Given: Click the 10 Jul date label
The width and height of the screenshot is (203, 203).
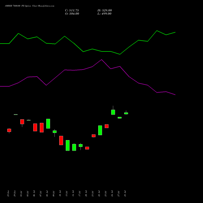Looking at the screenshot, I should pyautogui.click(x=60, y=194).
